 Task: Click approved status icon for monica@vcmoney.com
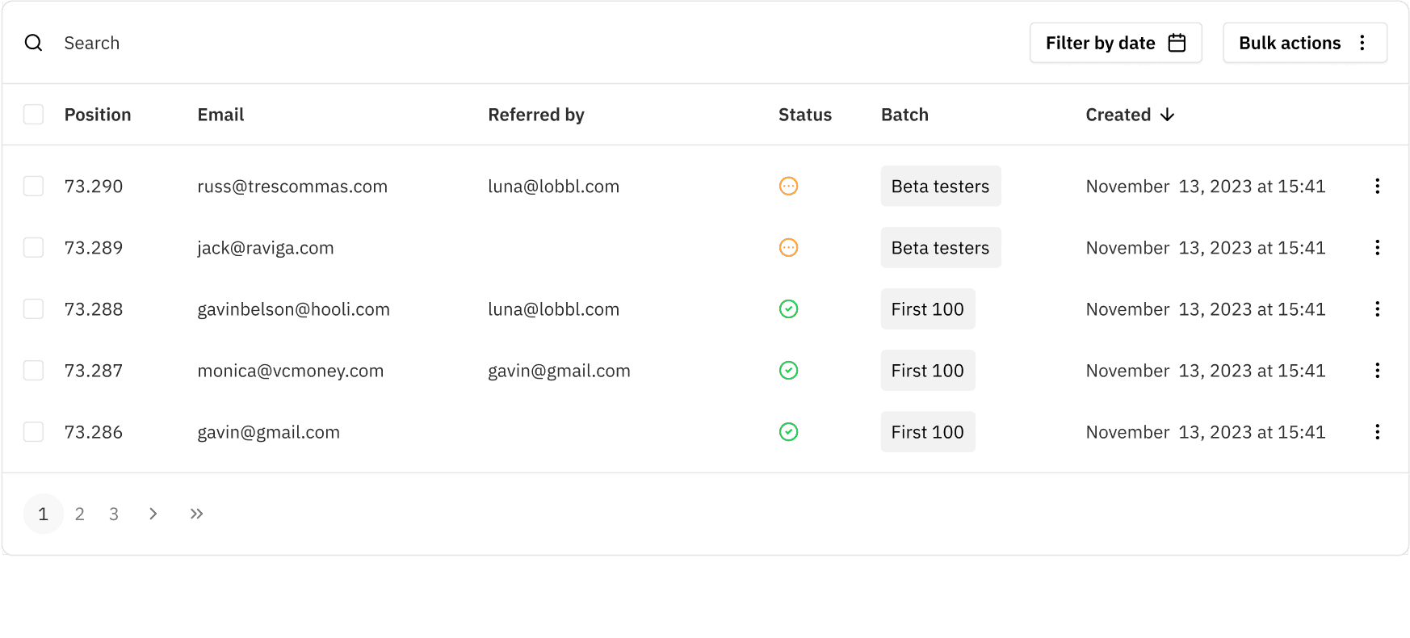point(788,371)
